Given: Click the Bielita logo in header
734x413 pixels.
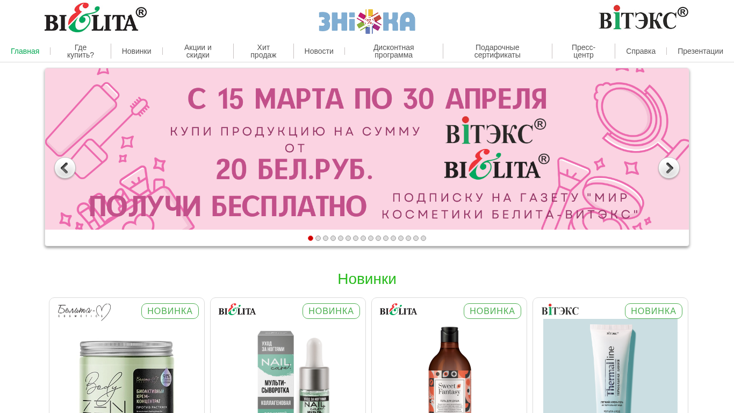Looking at the screenshot, I should 96,18.
